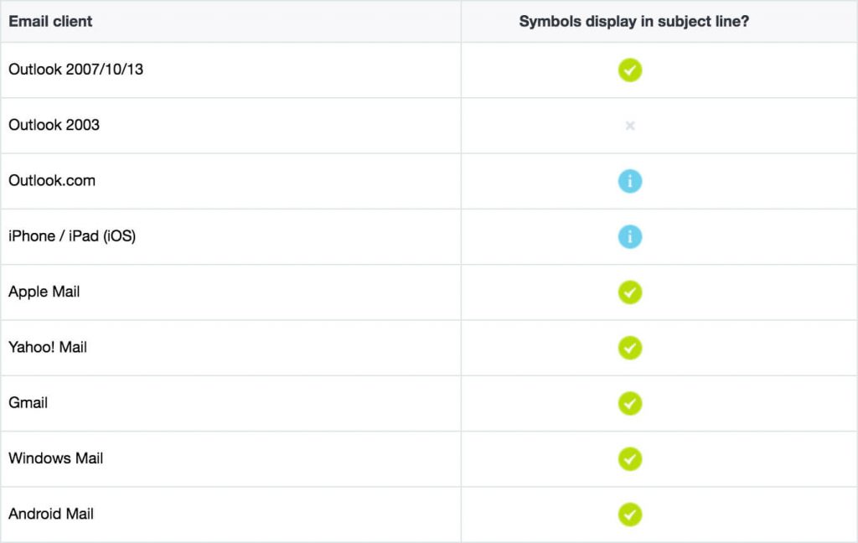Open the info icon for iPhone / iPad (iOS)
Viewport: 858px width, 543px height.
(629, 236)
